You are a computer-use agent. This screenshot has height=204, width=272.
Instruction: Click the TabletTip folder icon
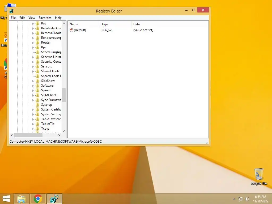38,124
